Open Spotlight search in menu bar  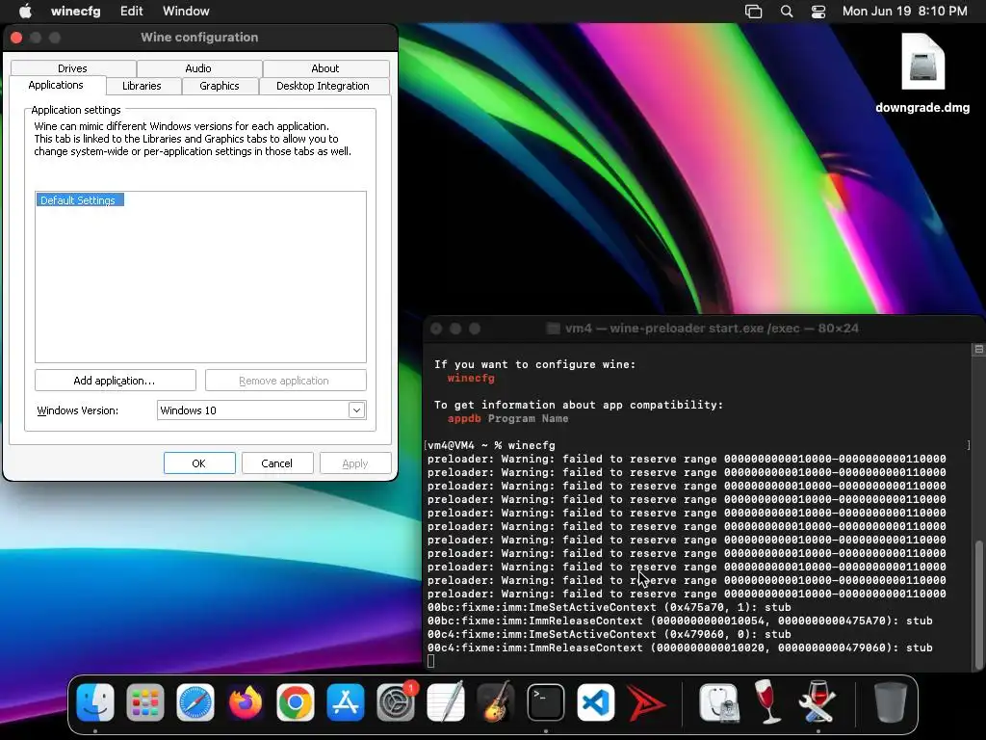tap(786, 12)
